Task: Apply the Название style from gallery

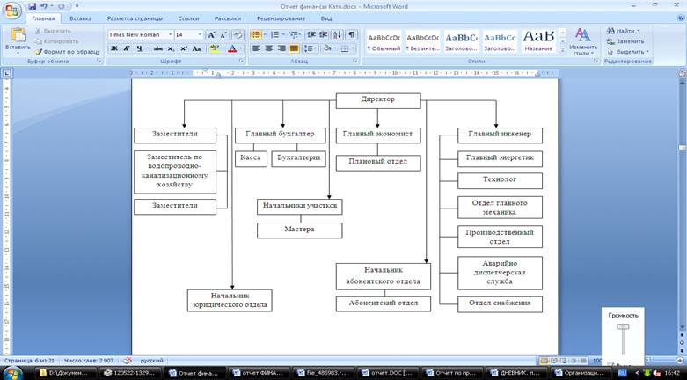Action: [x=538, y=40]
